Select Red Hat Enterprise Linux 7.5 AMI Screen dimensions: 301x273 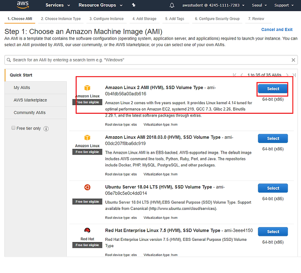pos(273,232)
